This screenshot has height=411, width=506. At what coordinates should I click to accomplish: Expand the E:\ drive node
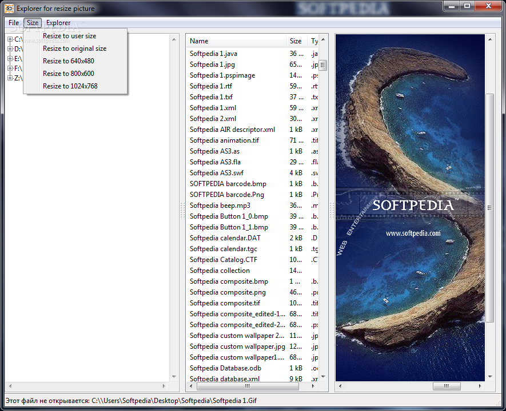tap(10, 59)
